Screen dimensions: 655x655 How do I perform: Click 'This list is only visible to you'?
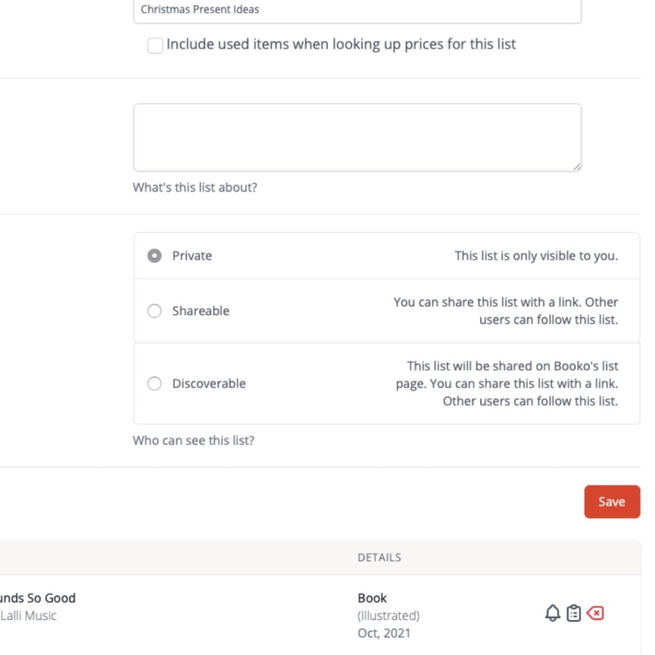pyautogui.click(x=536, y=255)
